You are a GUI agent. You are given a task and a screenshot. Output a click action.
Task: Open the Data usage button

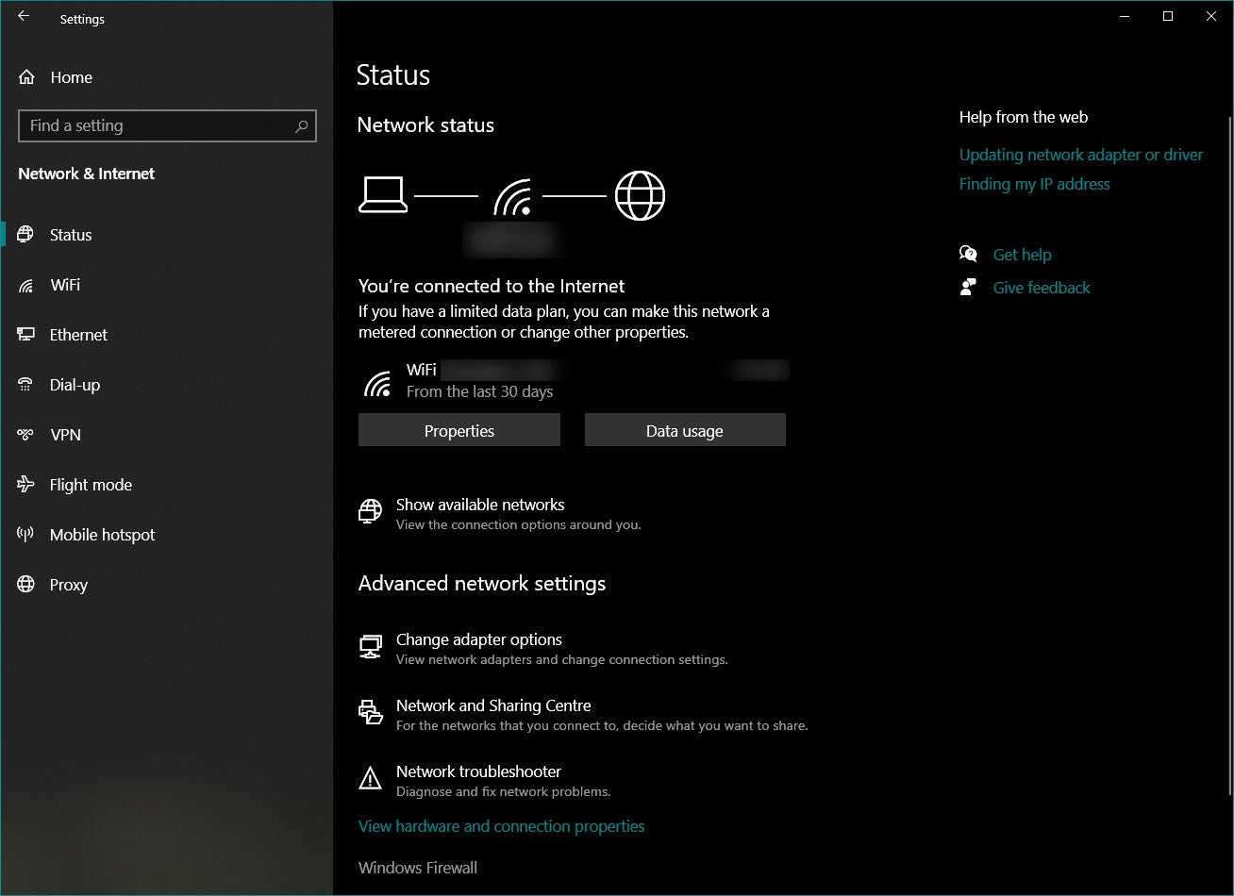(x=685, y=430)
